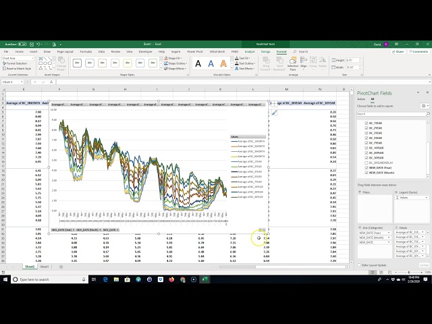Click the Comments button
This screenshot has height=324, width=432.
[x=418, y=51]
